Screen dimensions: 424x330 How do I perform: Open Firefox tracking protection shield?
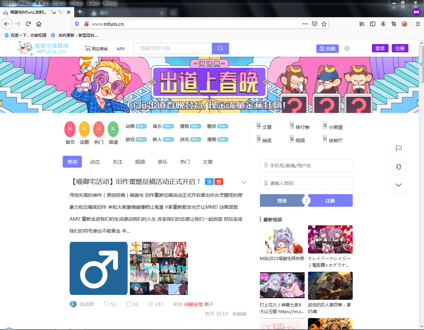(77, 24)
